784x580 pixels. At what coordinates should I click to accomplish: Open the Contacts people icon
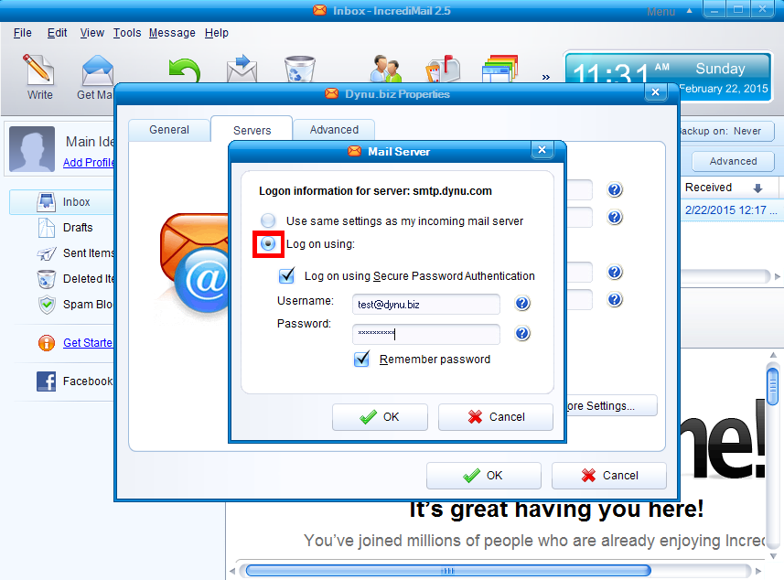[x=385, y=69]
